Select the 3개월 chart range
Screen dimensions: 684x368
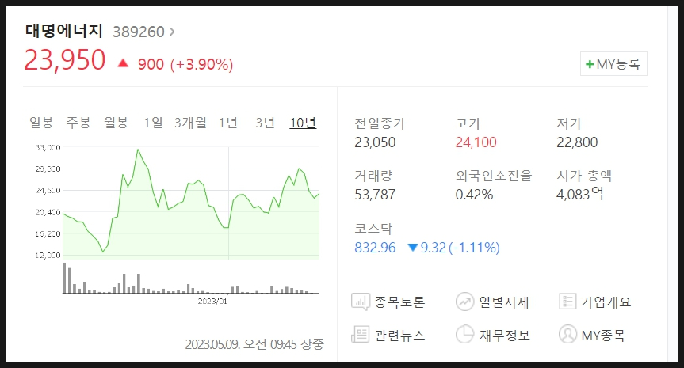click(190, 123)
